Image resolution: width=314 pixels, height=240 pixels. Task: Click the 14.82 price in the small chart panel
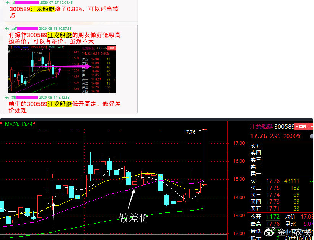(86, 54)
